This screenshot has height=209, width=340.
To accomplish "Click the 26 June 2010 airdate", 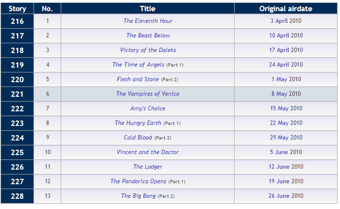I will [x=286, y=196].
